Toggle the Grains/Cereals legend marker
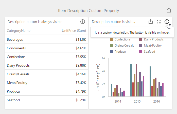 [x=111, y=46]
